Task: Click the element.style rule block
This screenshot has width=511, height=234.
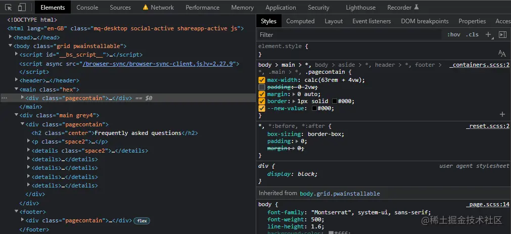Action: point(383,50)
